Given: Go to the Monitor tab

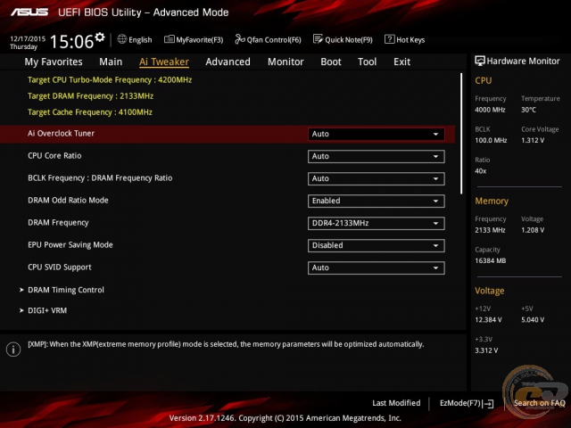Looking at the screenshot, I should [285, 62].
